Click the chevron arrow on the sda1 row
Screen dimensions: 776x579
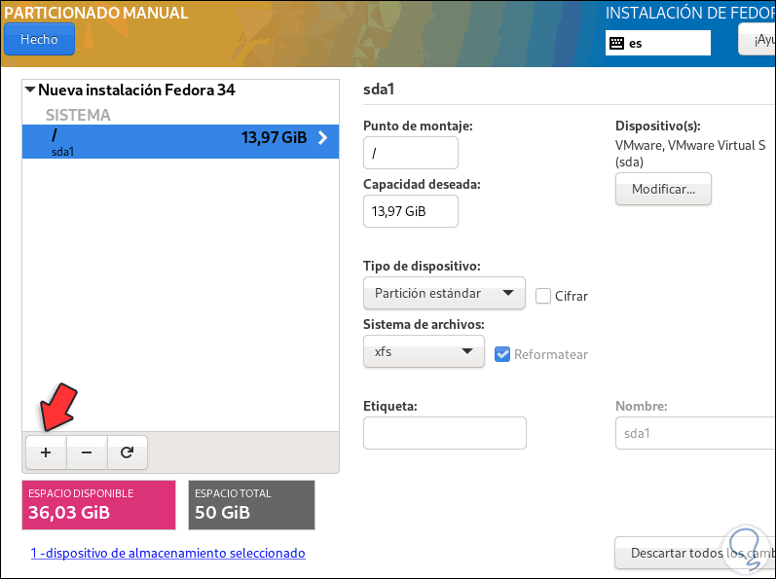point(322,138)
